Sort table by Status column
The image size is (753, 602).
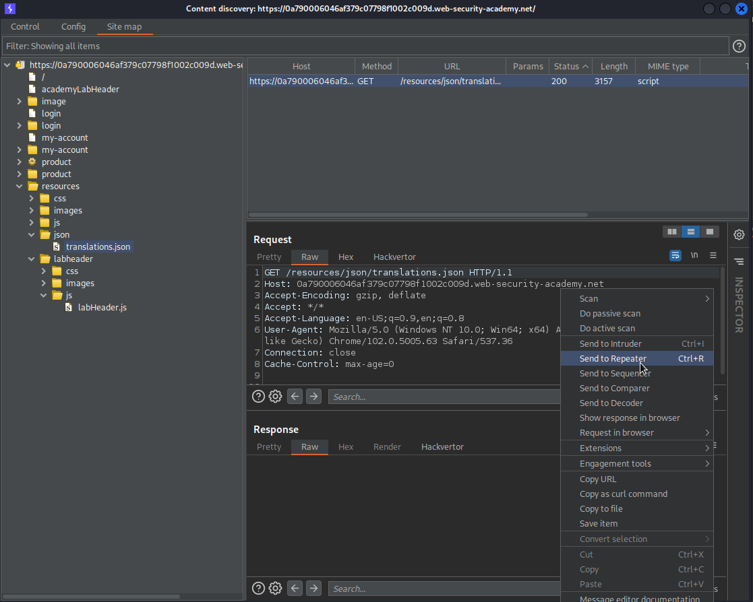point(570,66)
